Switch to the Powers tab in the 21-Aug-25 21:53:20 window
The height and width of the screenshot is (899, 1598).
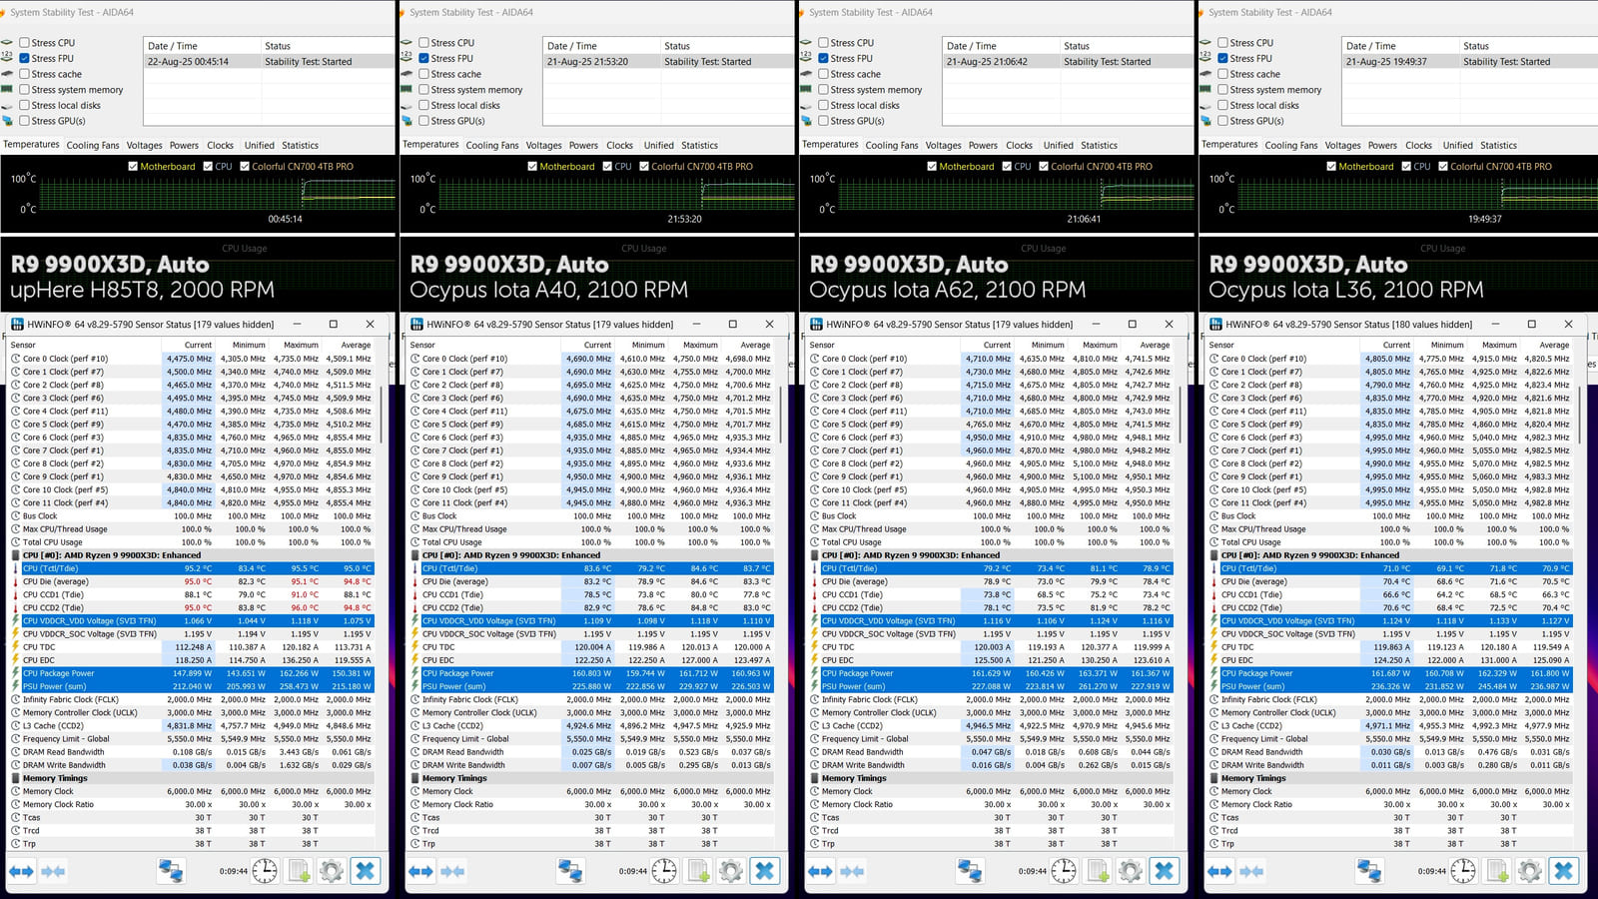[x=584, y=145]
